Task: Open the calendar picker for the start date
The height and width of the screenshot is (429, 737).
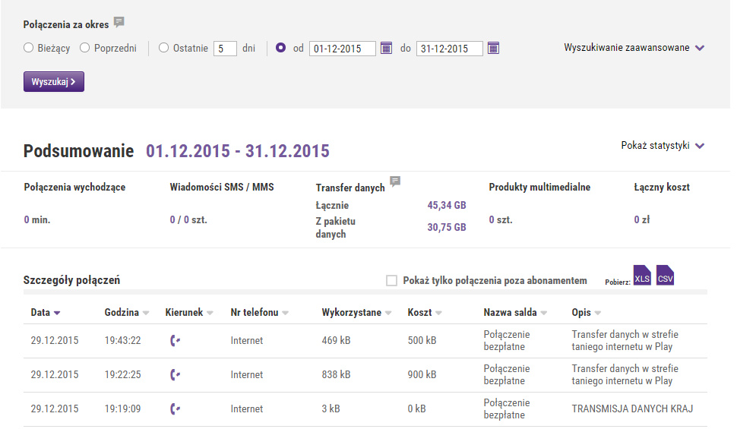Action: pyautogui.click(x=386, y=48)
